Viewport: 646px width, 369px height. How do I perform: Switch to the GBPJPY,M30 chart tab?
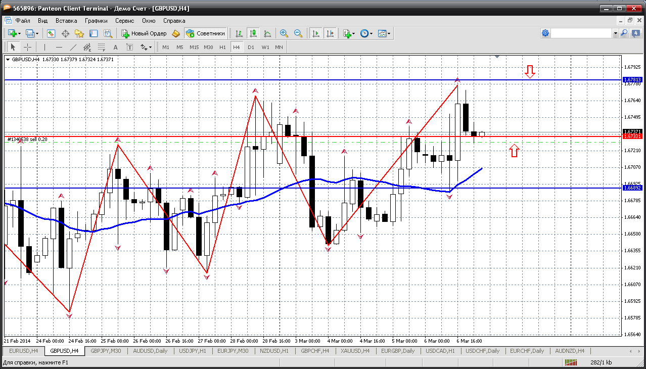107,351
